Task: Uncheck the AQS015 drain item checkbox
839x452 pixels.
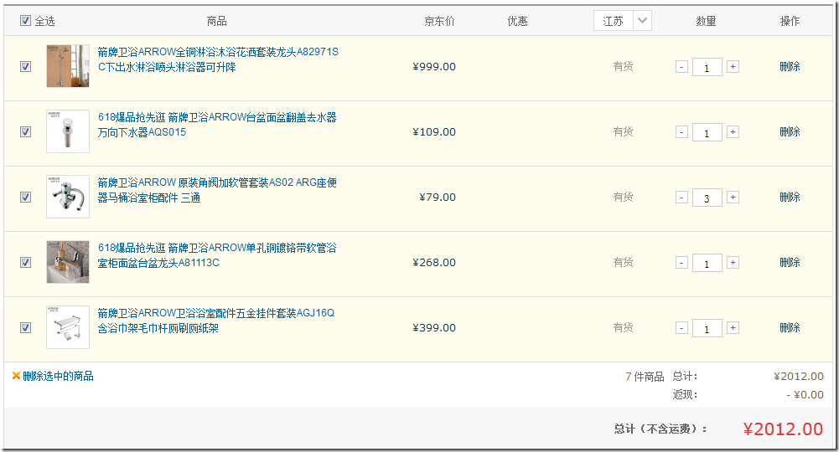Action: coord(25,131)
